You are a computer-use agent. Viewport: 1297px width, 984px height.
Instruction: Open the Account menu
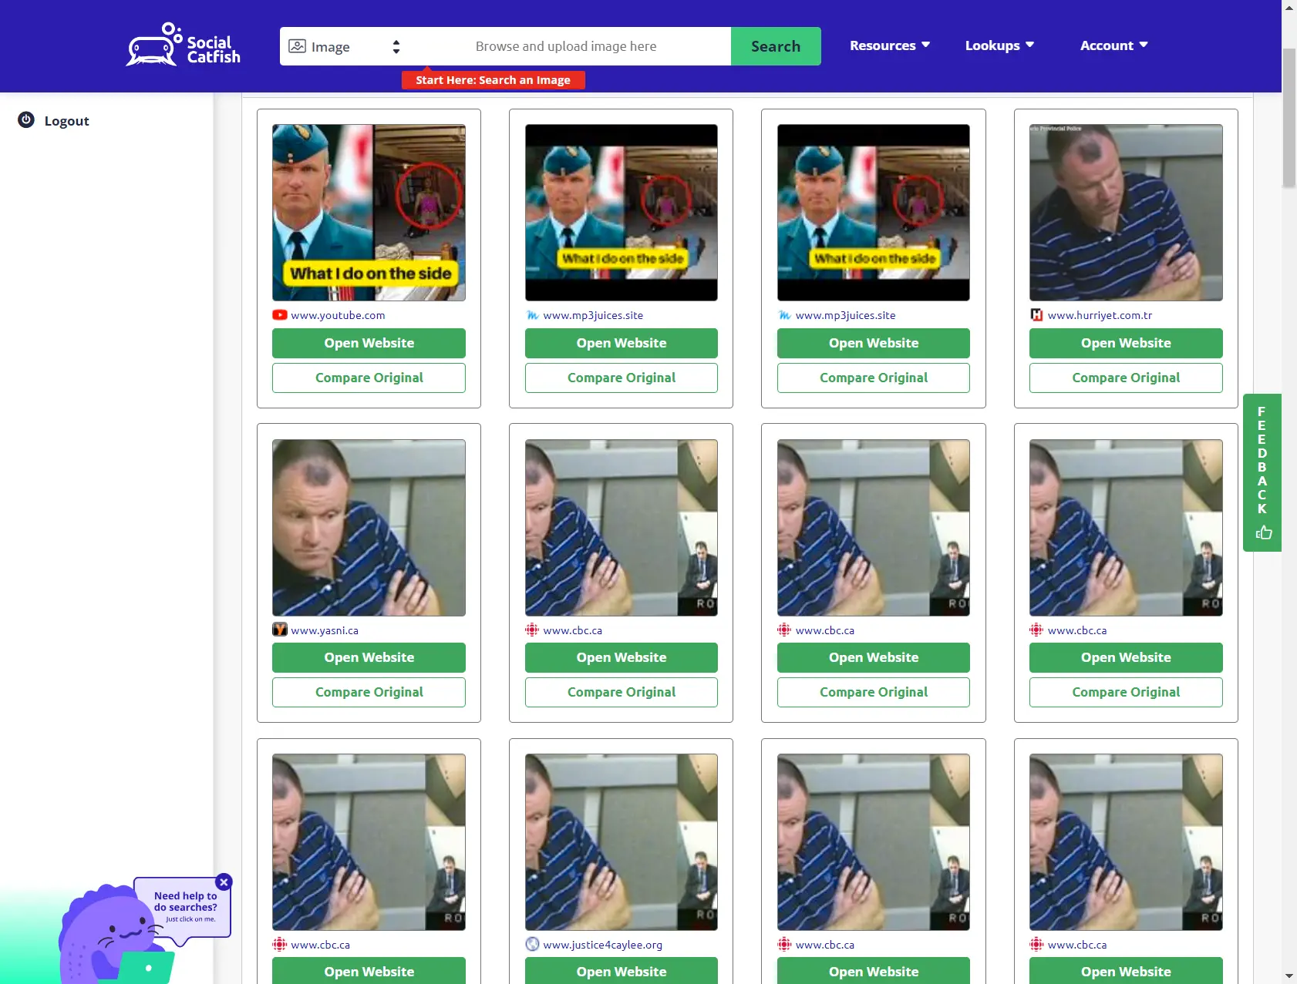[x=1113, y=45]
